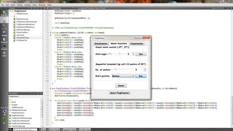Switch to Initialization tab in FingKinector
Viewport: 233px width, 131px height.
pyautogui.click(x=101, y=44)
